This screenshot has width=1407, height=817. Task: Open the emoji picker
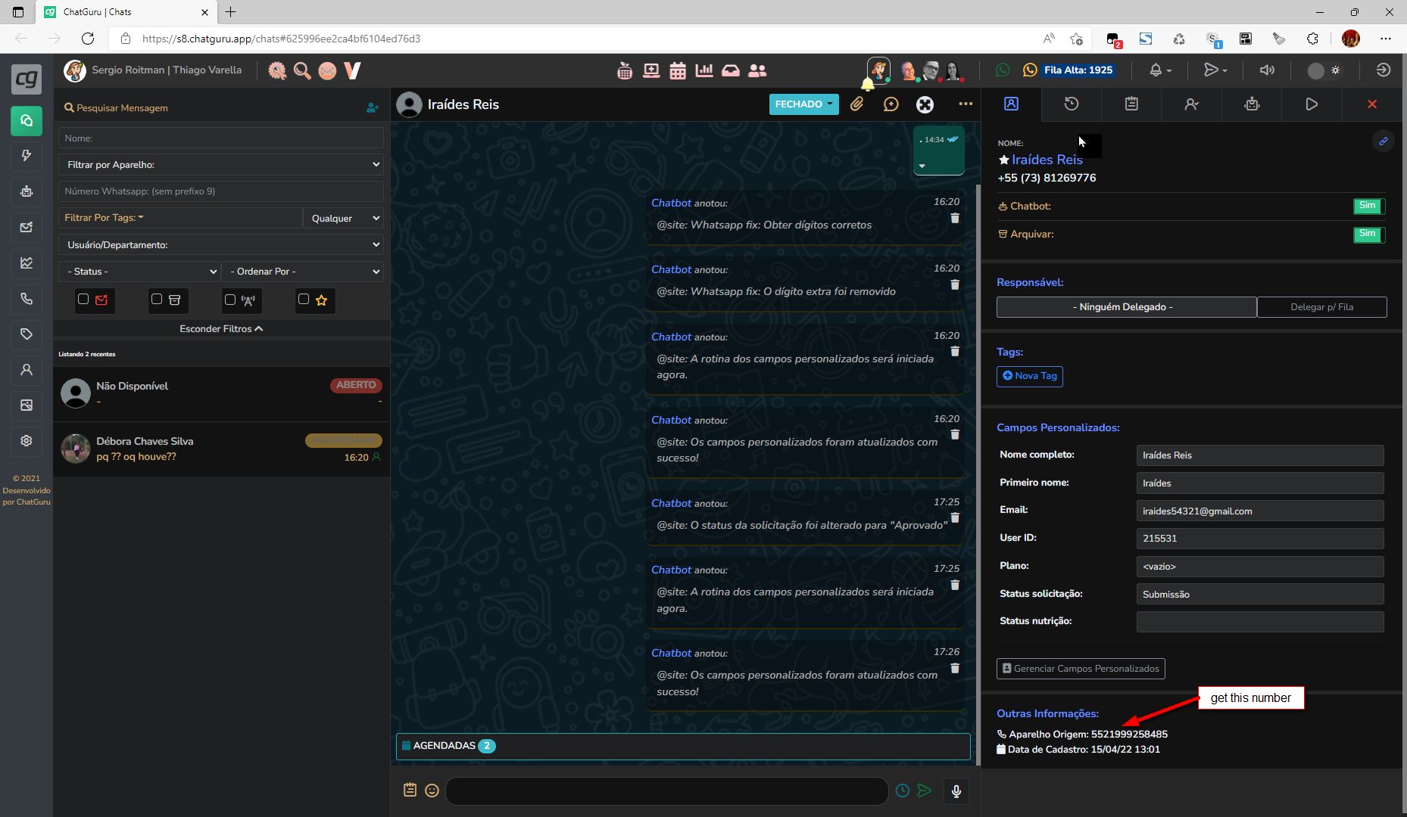432,791
